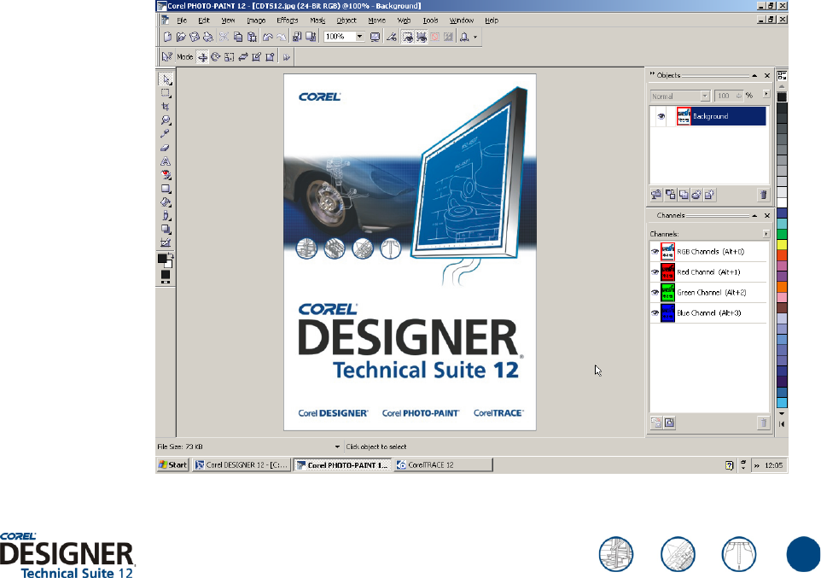The image size is (821, 578).
Task: Select the Text tool
Action: [x=166, y=161]
